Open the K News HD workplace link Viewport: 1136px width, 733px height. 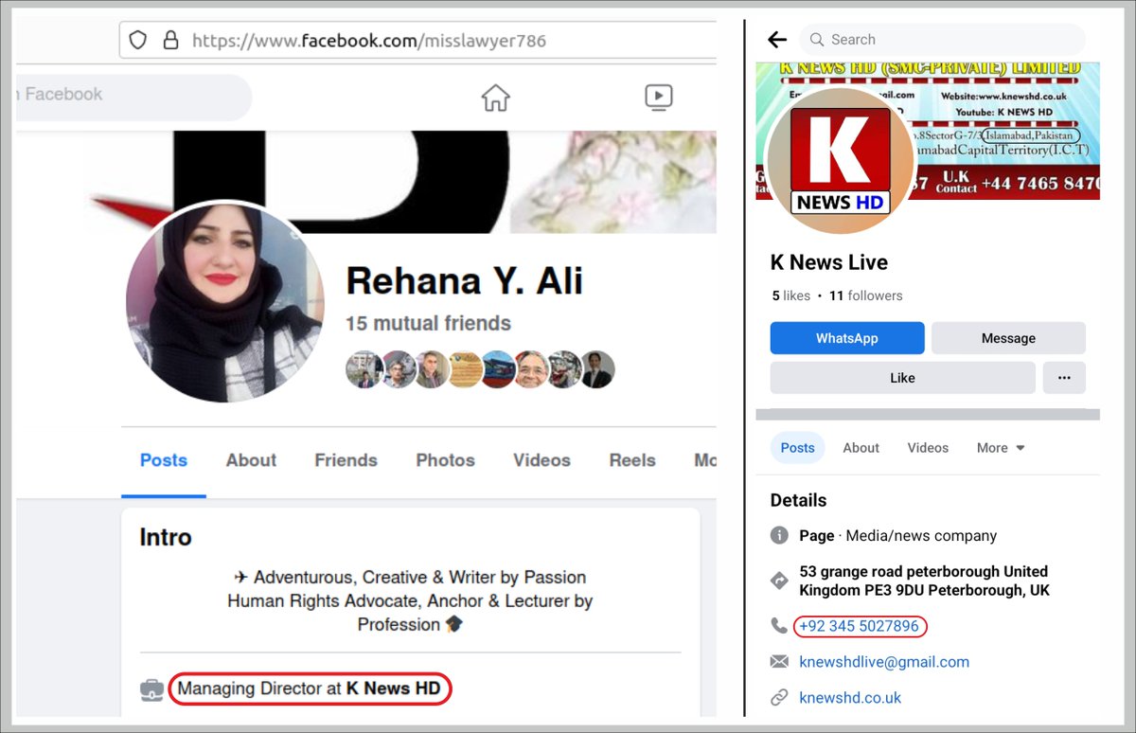tap(393, 688)
